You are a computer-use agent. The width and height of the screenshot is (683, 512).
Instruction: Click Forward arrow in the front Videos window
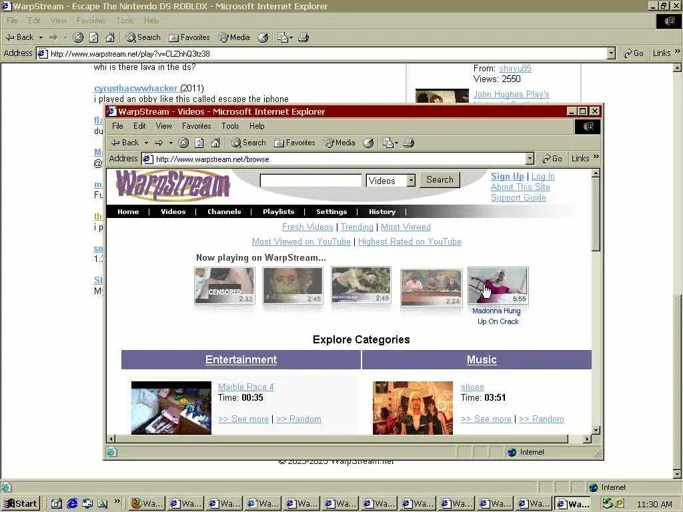pyautogui.click(x=159, y=143)
